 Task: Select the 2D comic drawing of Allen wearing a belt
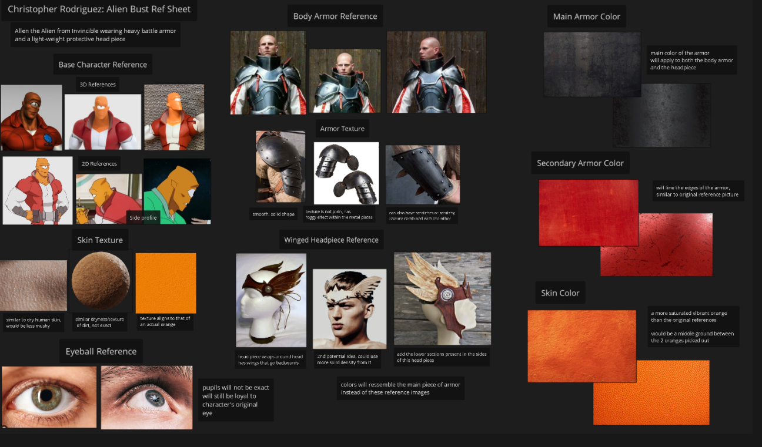(38, 190)
